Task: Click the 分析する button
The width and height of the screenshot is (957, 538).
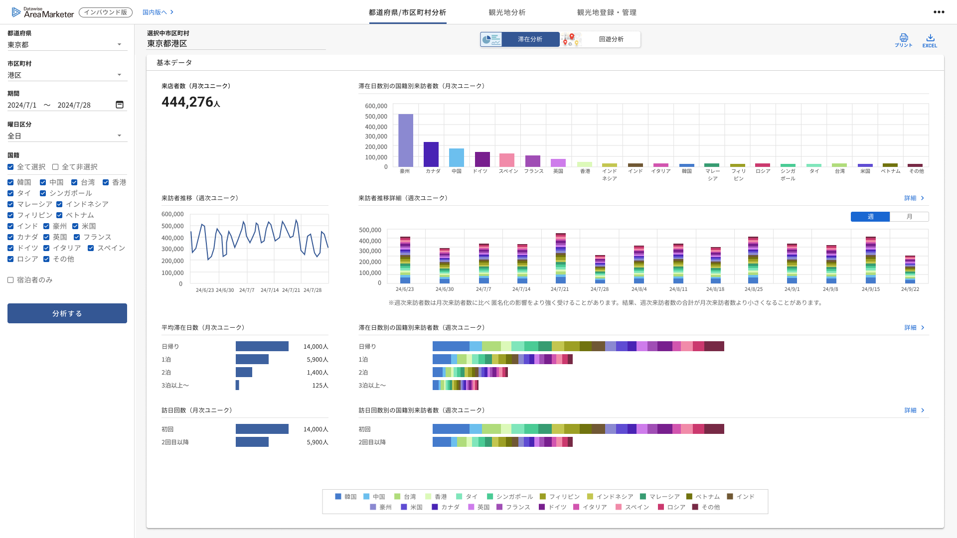Action: click(x=67, y=313)
